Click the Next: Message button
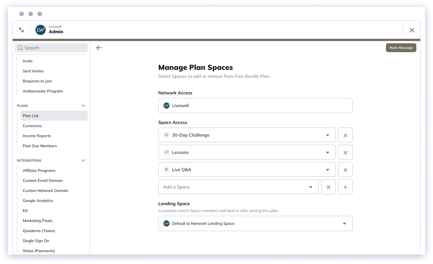The image size is (433, 264). (401, 48)
